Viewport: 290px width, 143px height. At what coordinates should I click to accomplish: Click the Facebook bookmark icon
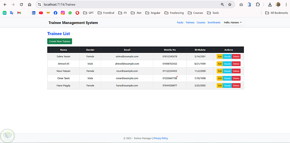(x=55, y=13)
